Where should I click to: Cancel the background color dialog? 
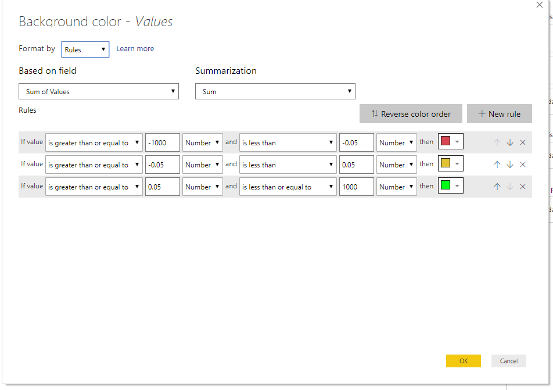point(509,361)
